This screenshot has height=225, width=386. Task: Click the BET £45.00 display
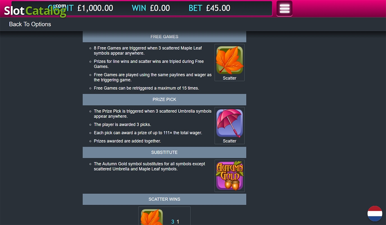209,8
